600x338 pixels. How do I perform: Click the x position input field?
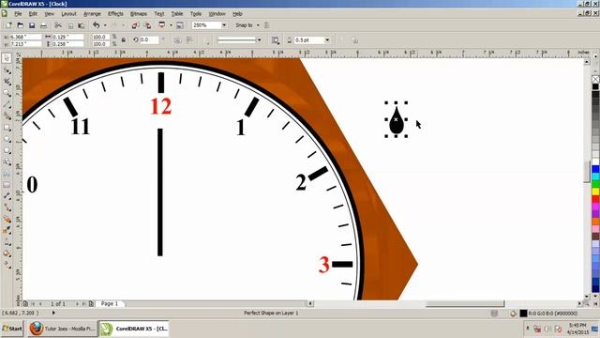coord(25,37)
